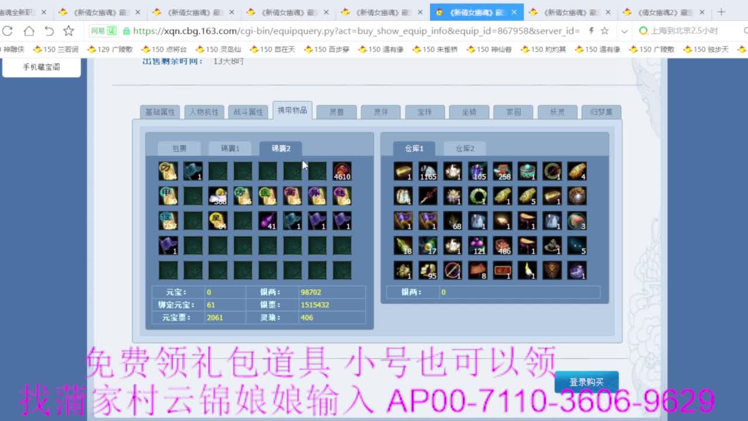Select the 携带物品 tab
This screenshot has width=748, height=421.
point(292,110)
